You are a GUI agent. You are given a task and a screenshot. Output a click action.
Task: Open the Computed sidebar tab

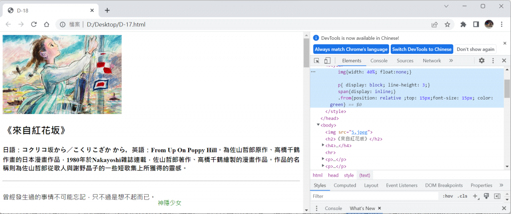coord(345,185)
